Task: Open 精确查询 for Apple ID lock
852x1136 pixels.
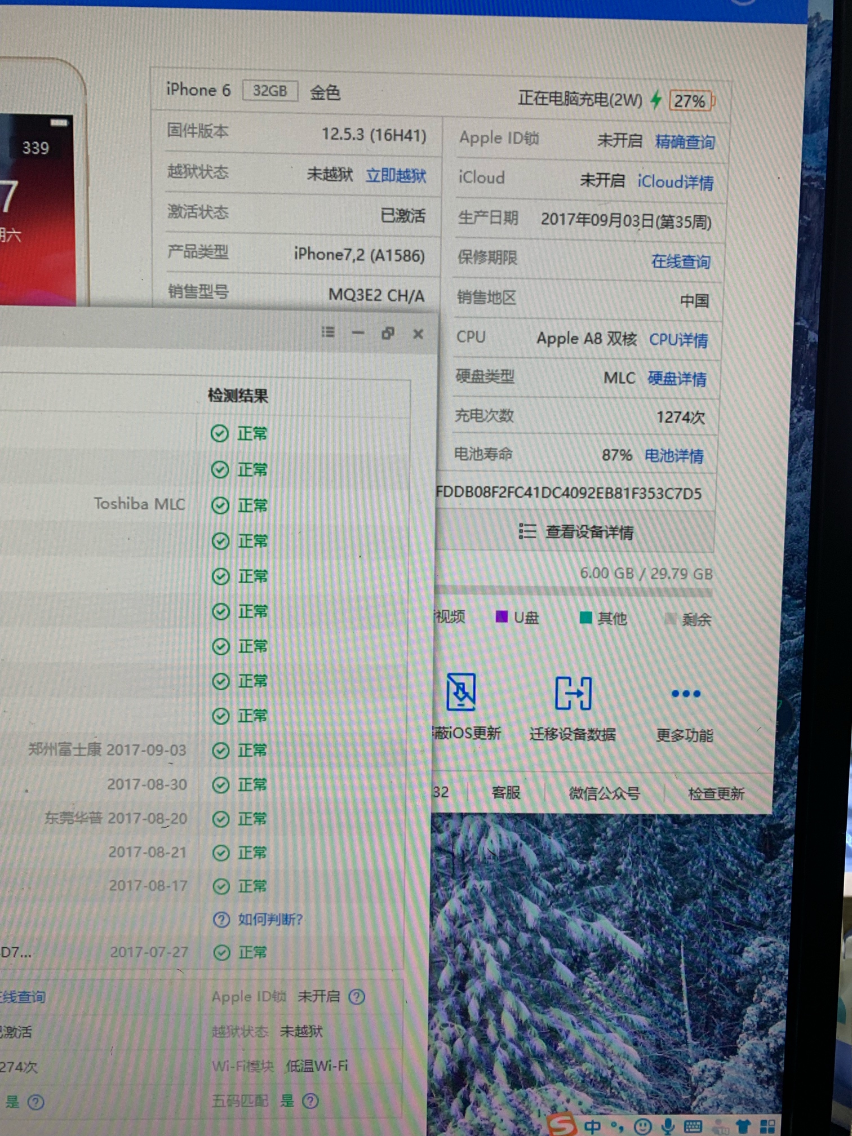Action: click(685, 141)
